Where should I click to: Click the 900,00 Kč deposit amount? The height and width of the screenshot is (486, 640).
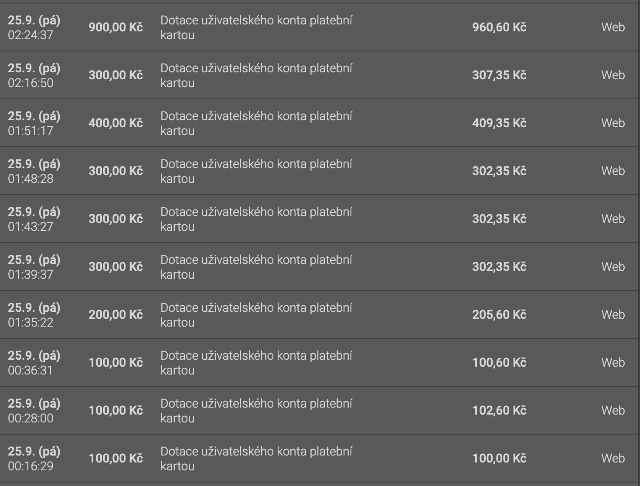[x=116, y=27]
